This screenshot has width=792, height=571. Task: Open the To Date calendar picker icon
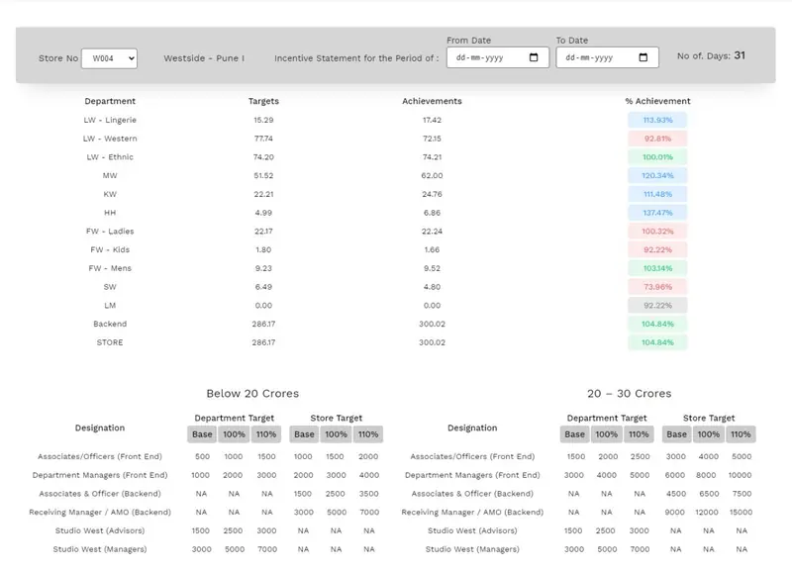point(643,57)
